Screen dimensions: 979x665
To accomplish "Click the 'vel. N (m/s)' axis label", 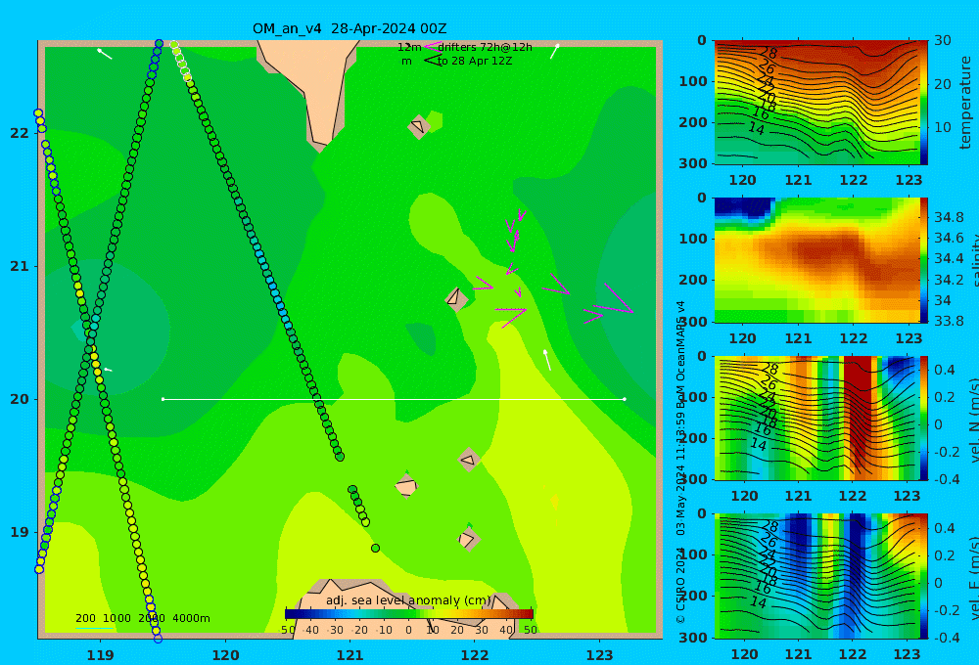I will pyautogui.click(x=973, y=416).
